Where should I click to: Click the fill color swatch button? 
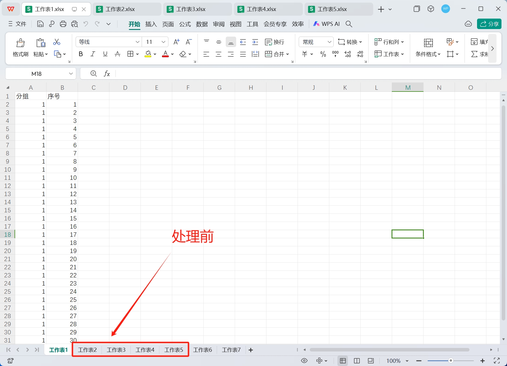[x=148, y=54]
